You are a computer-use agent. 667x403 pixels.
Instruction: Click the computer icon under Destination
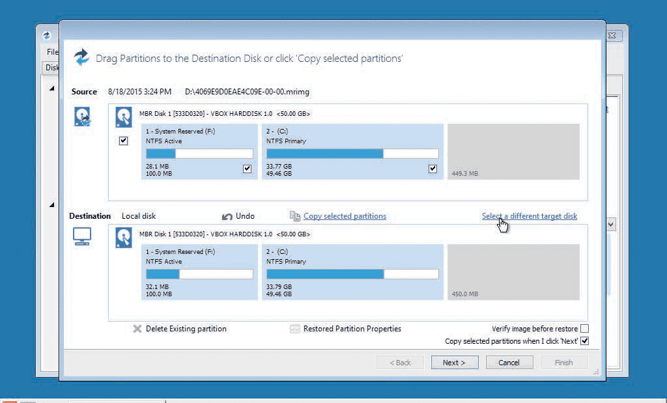(x=81, y=236)
